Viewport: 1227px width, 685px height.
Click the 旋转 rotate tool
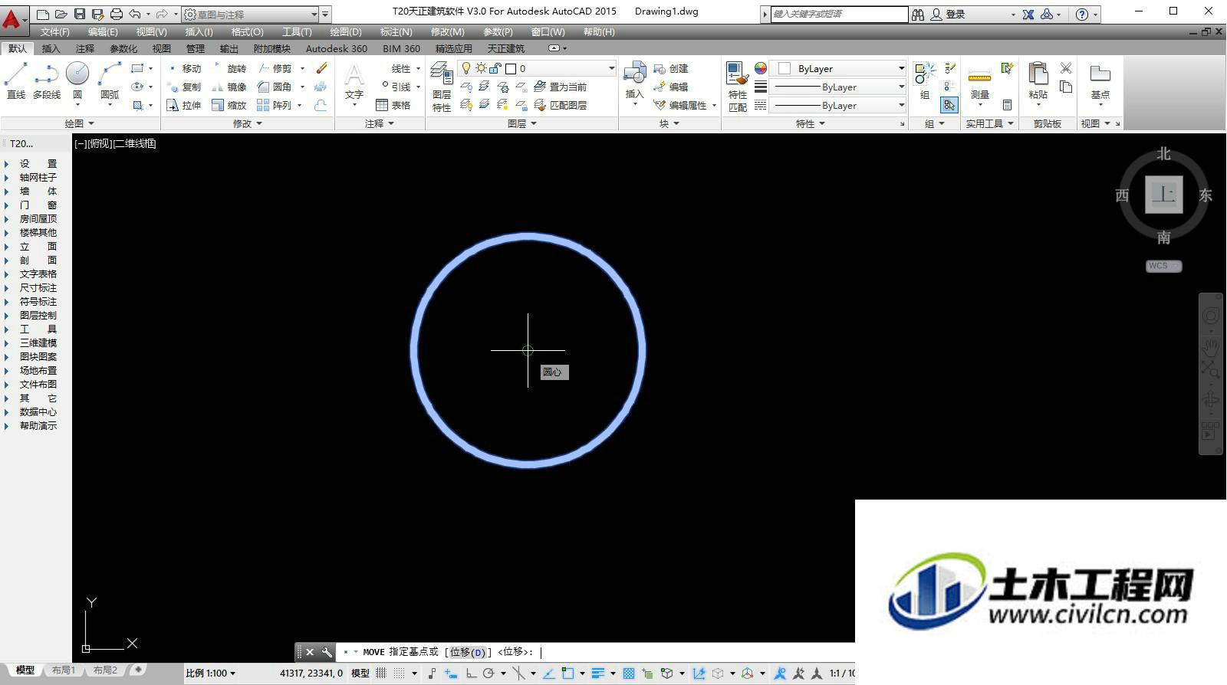click(x=229, y=68)
